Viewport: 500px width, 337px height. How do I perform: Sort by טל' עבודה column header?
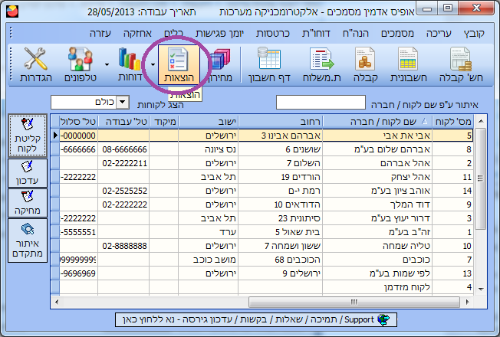123,121
